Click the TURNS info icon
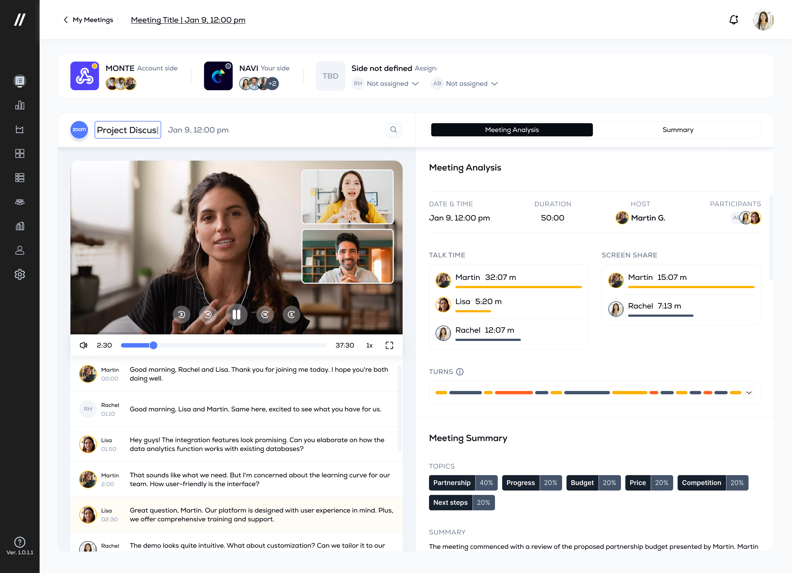This screenshot has width=792, height=573. [460, 371]
